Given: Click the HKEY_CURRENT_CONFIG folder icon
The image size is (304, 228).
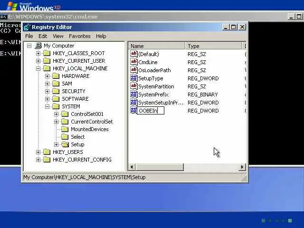Looking at the screenshot, I should 47,160.
